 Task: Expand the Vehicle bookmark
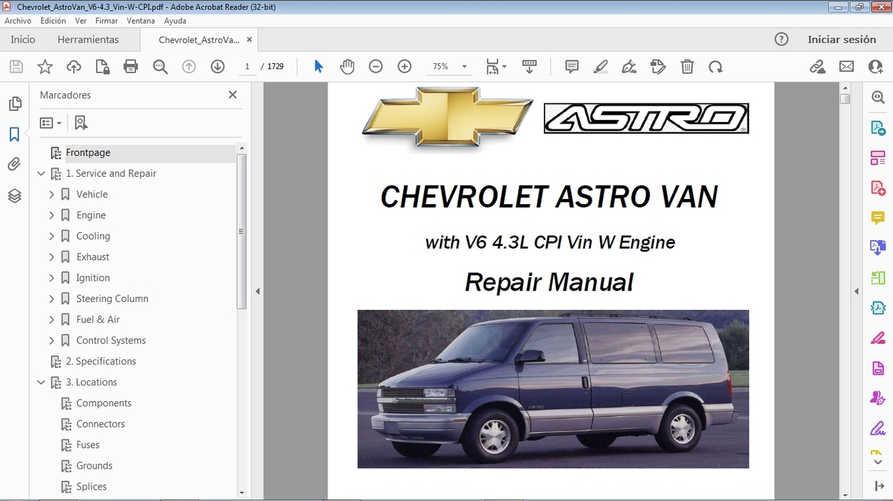(51, 194)
